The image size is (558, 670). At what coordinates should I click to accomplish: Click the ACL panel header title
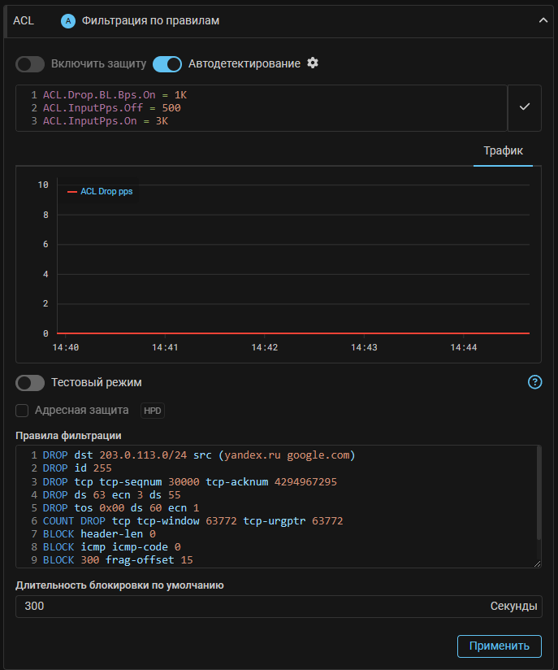click(24, 20)
